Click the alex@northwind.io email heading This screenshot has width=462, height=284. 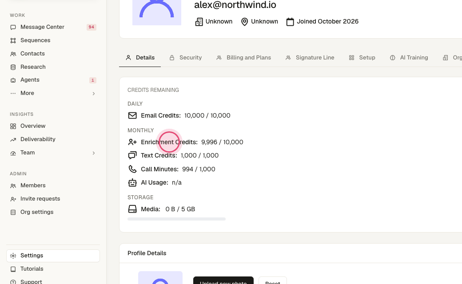[235, 5]
